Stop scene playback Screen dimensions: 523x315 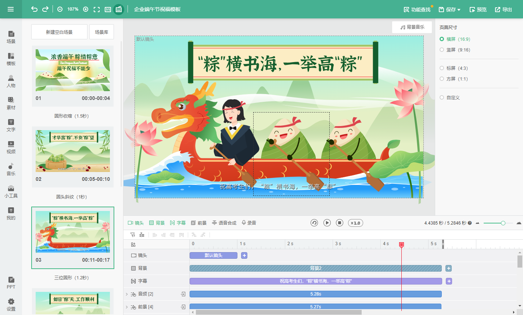pos(340,223)
